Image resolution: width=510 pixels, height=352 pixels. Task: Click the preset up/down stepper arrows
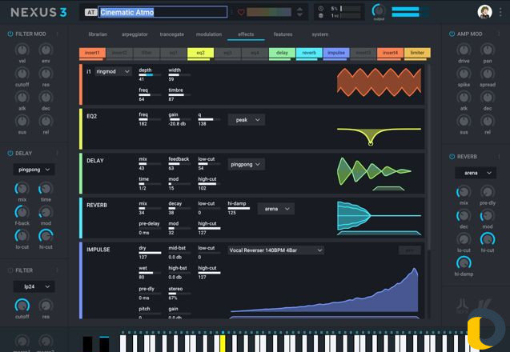(299, 12)
